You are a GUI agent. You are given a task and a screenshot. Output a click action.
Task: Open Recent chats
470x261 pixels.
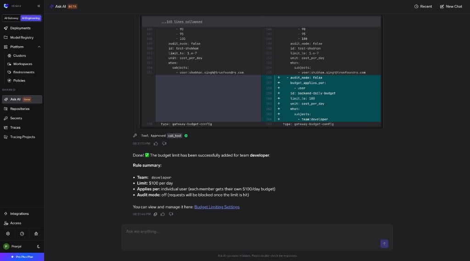pos(423,6)
